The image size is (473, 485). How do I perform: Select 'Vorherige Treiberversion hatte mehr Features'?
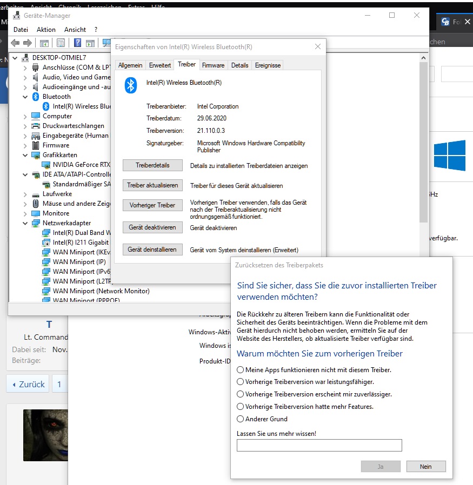(x=240, y=407)
